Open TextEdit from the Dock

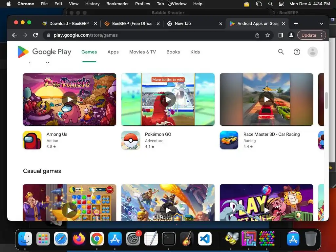pos(151,239)
